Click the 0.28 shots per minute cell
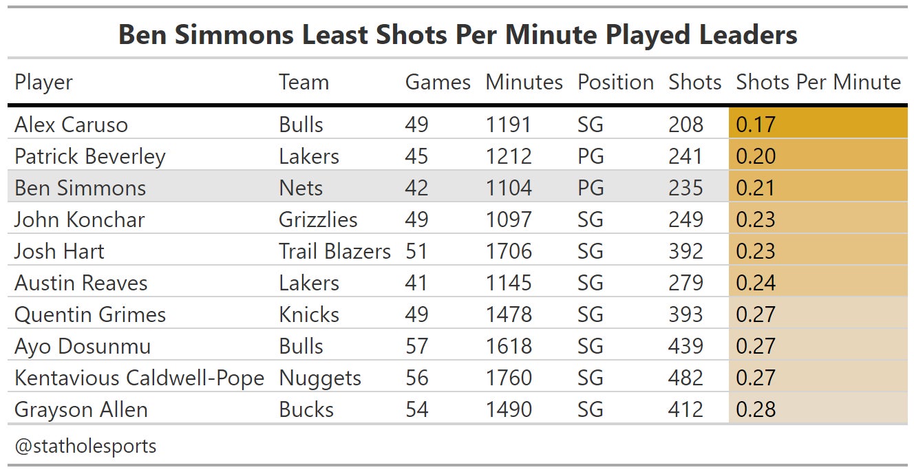The height and width of the screenshot is (472, 914). tap(818, 409)
